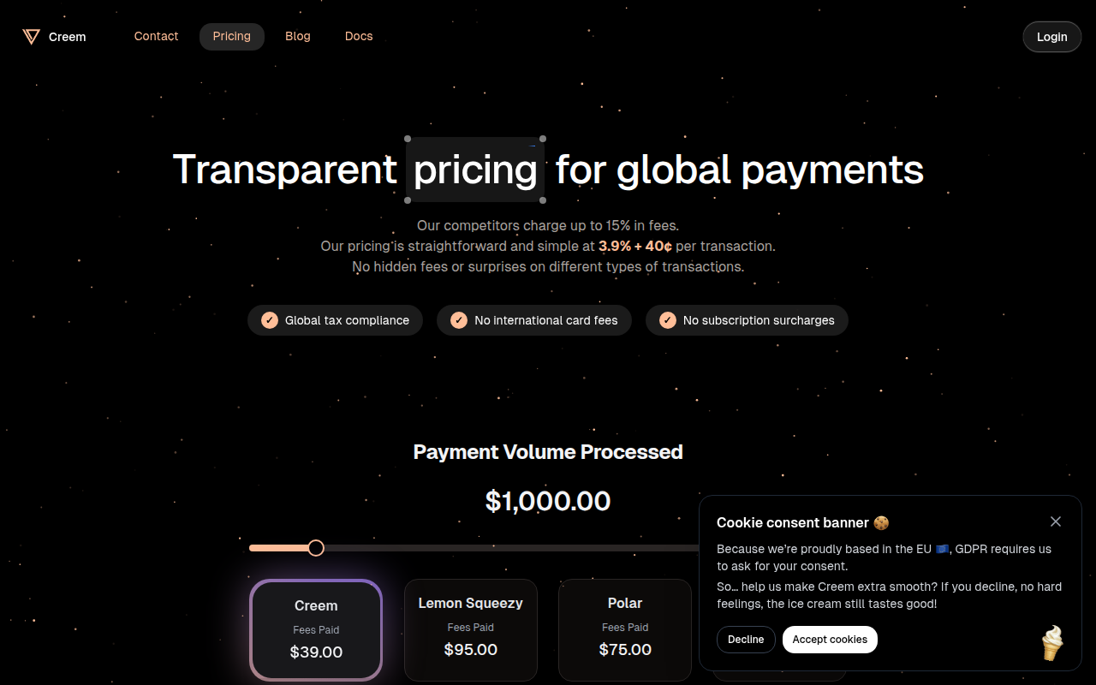Screen dimensions: 1096x685
Task: Select the Lemon Squeezy fees card
Action: 470,629
